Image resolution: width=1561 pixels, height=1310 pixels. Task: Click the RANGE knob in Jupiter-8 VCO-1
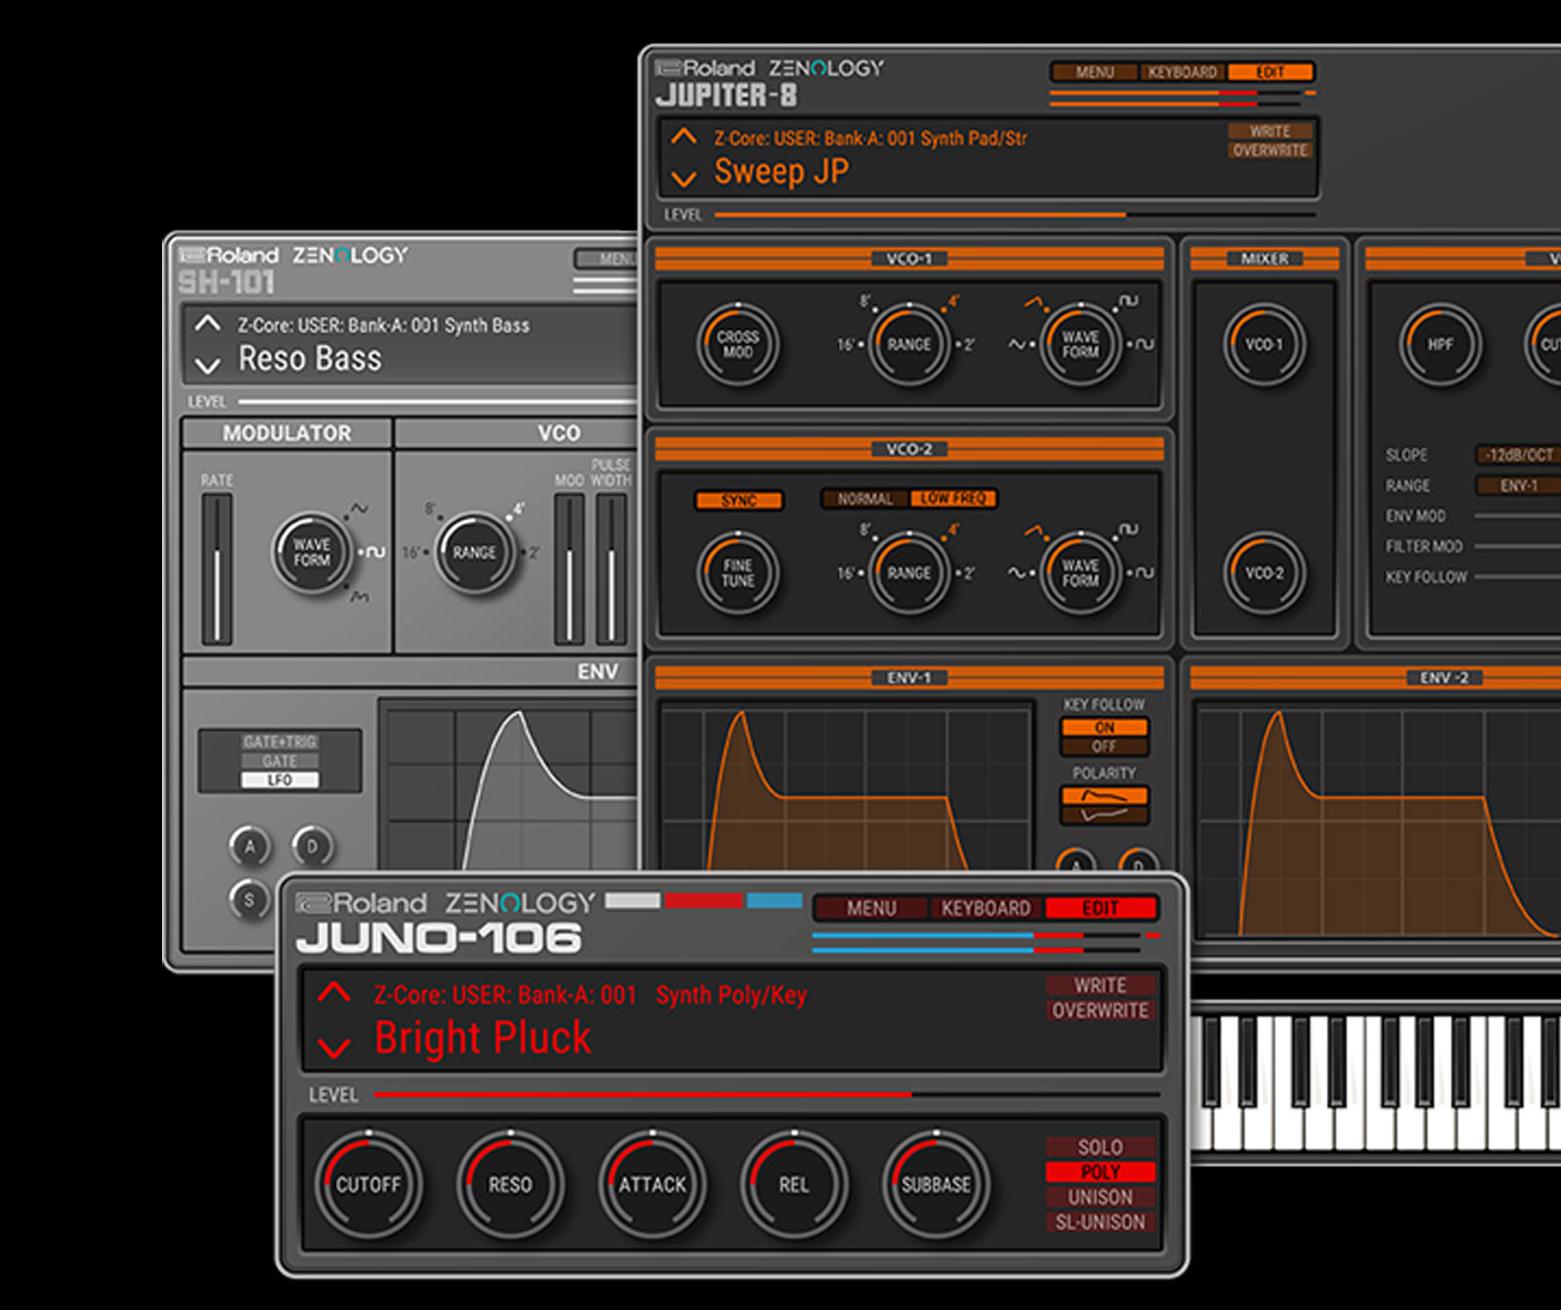point(908,344)
